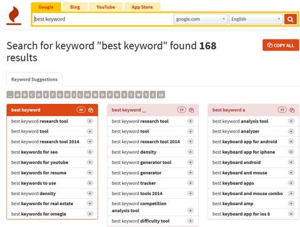Copy the 'best keyword' column list

pyautogui.click(x=91, y=110)
